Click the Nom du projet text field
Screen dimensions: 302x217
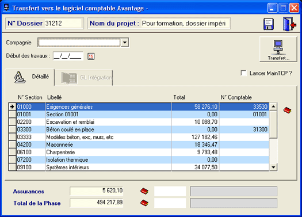coord(185,24)
